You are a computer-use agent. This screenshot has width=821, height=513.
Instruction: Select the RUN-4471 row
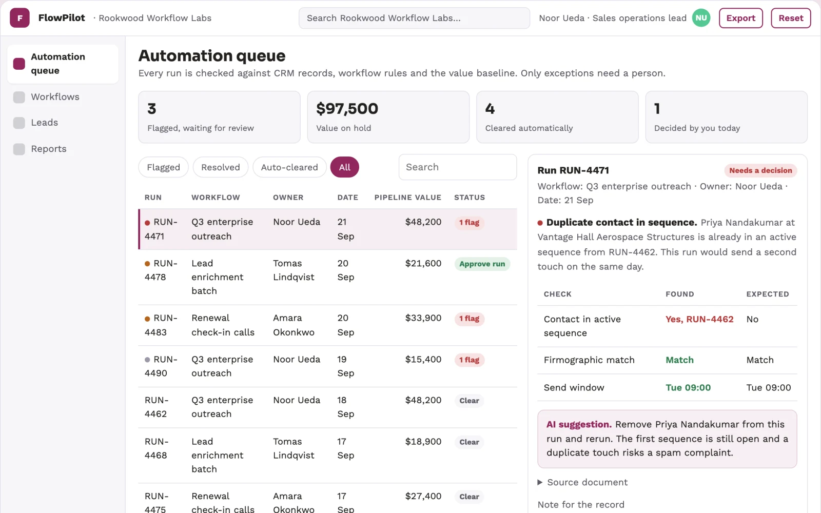(328, 229)
